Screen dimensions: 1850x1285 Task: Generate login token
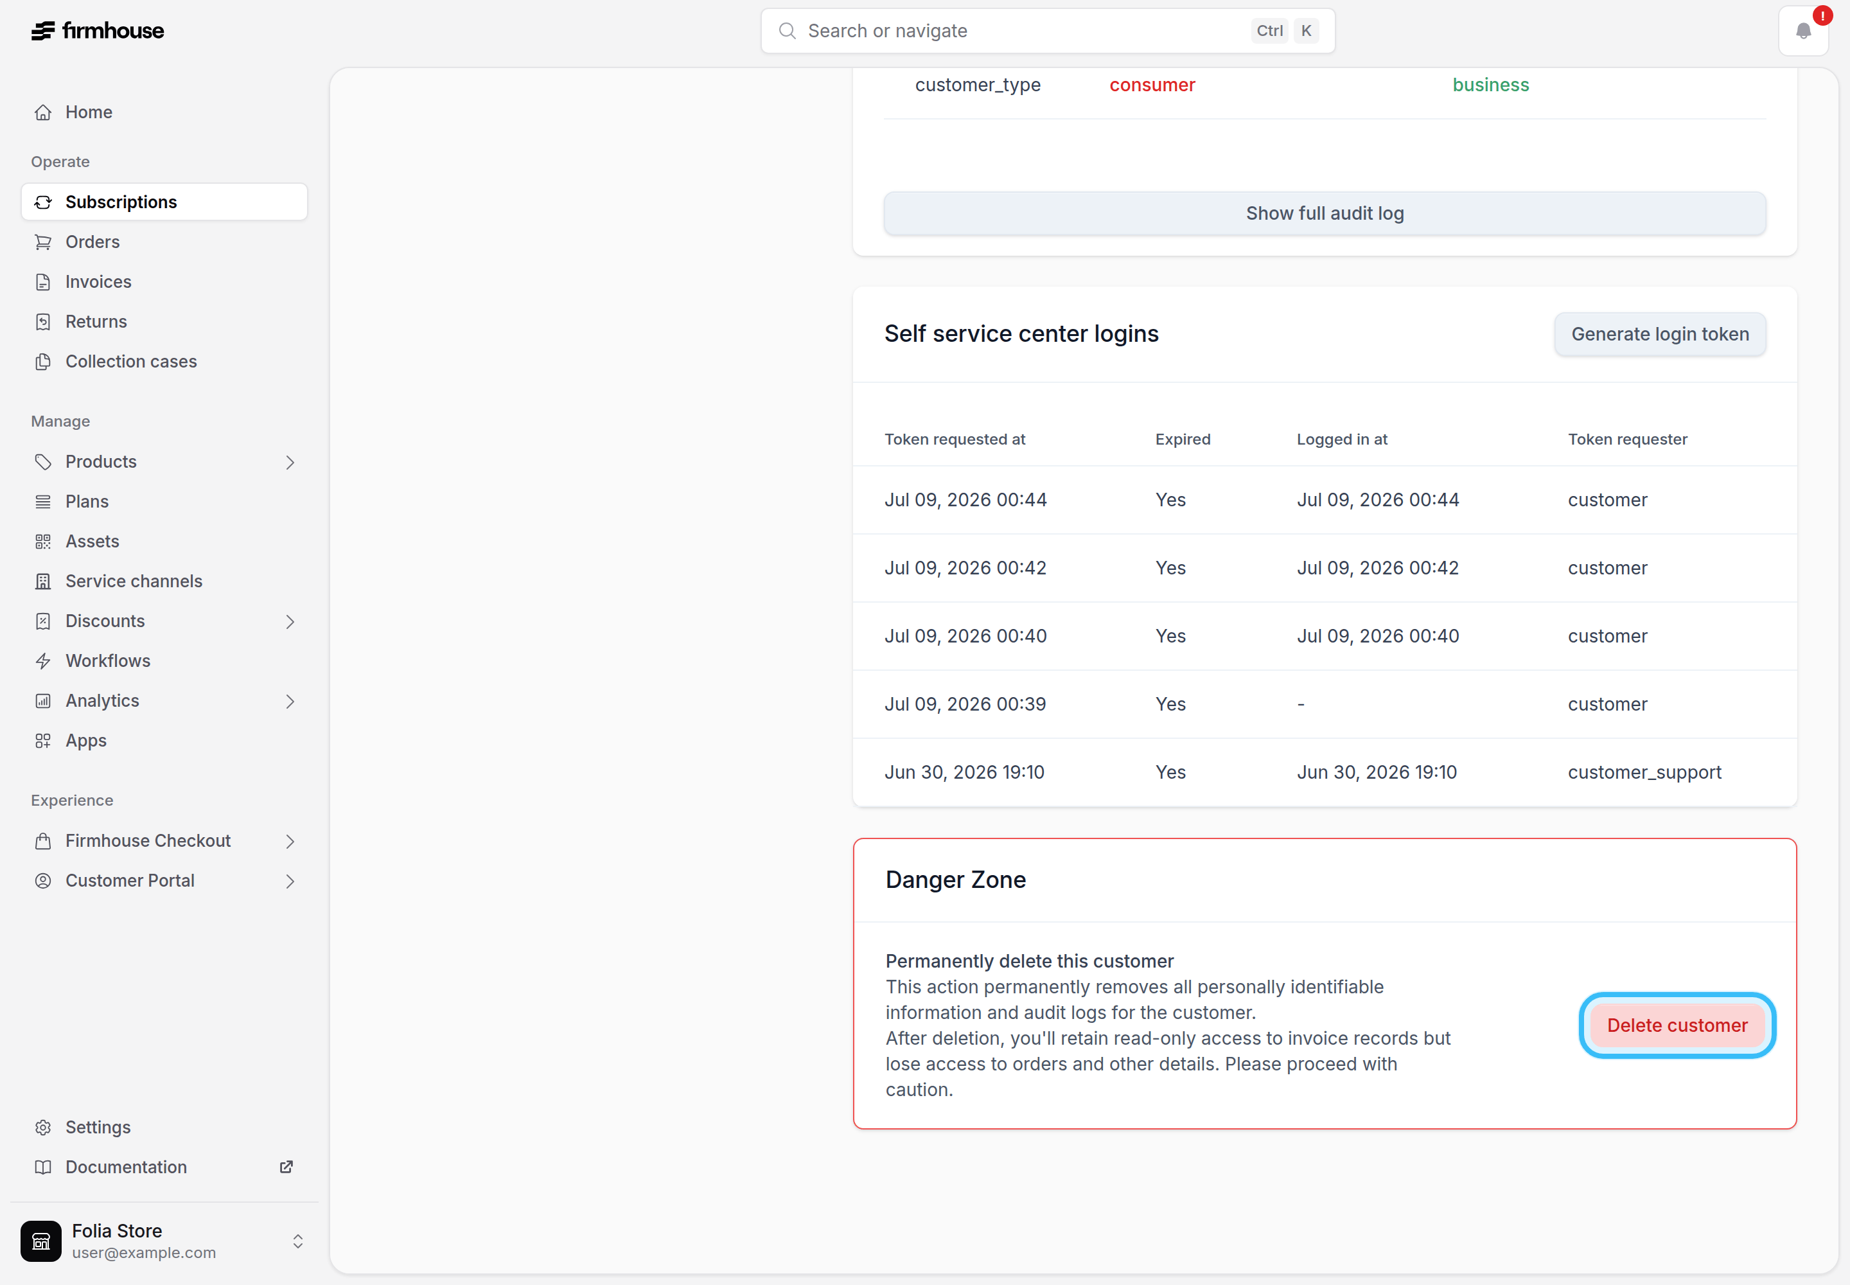(x=1660, y=334)
